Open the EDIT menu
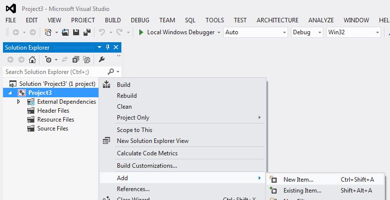 point(32,20)
